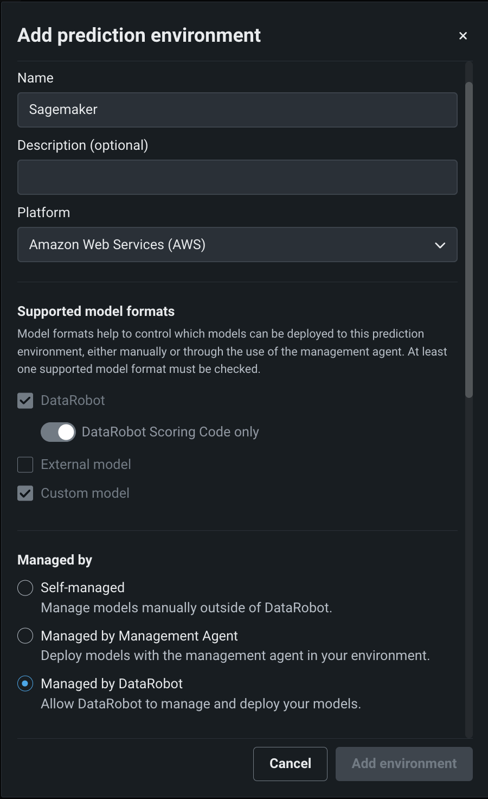The width and height of the screenshot is (488, 799).
Task: Check the External model checkbox
Action: pos(25,465)
